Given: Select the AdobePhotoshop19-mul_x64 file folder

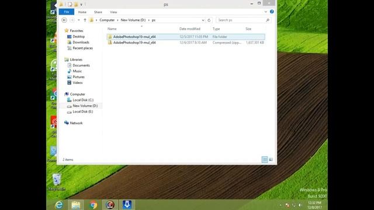Looking at the screenshot, I should tap(186, 37).
